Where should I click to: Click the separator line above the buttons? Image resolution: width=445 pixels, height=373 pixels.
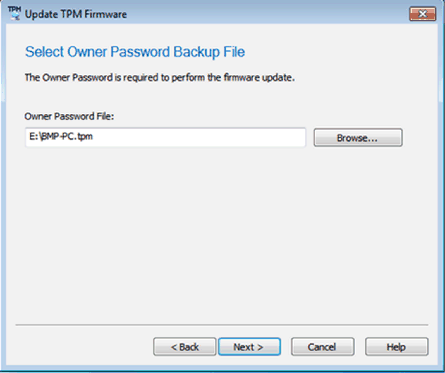222,325
